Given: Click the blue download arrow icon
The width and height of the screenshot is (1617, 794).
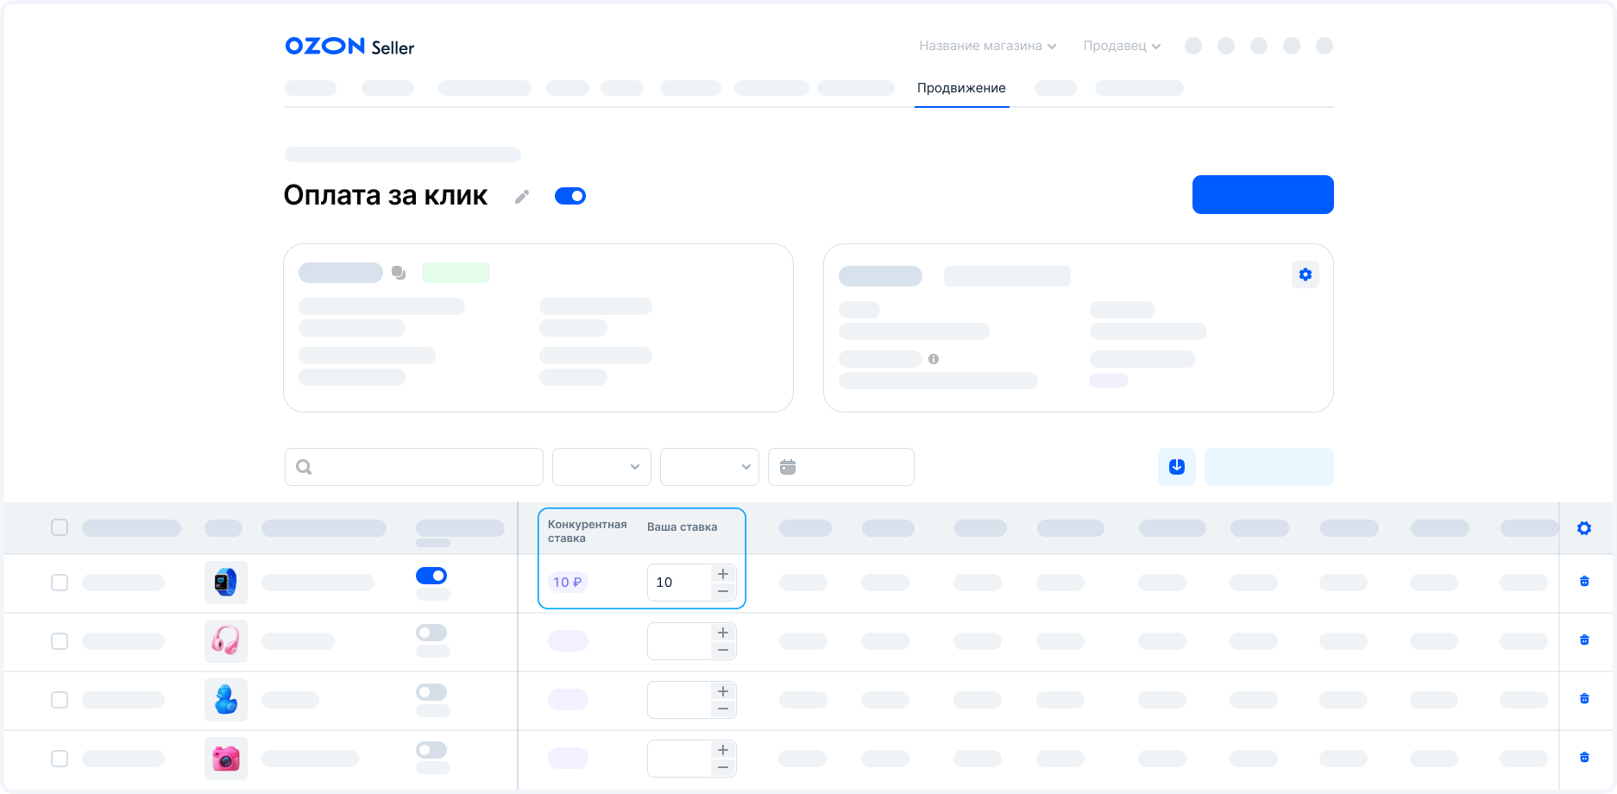Looking at the screenshot, I should (x=1176, y=467).
